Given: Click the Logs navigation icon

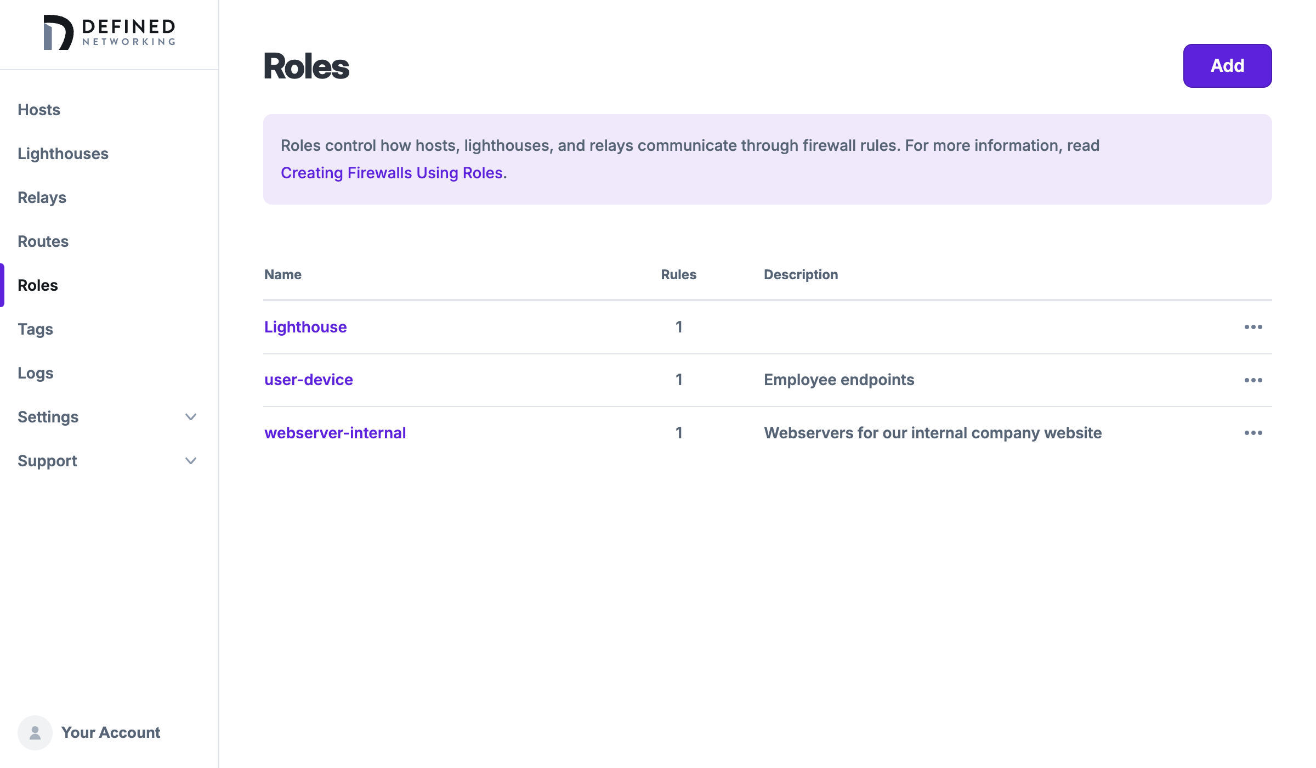Looking at the screenshot, I should pos(36,372).
